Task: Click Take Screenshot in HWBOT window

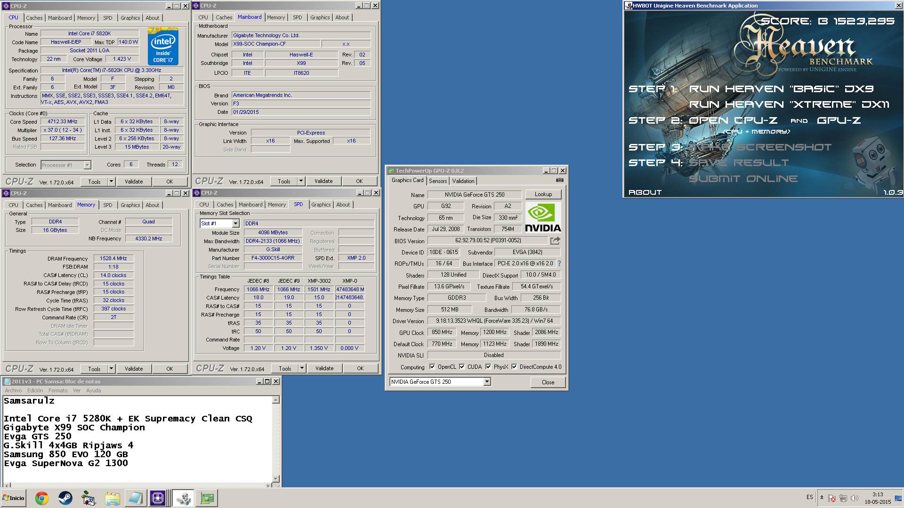Action: pos(760,147)
